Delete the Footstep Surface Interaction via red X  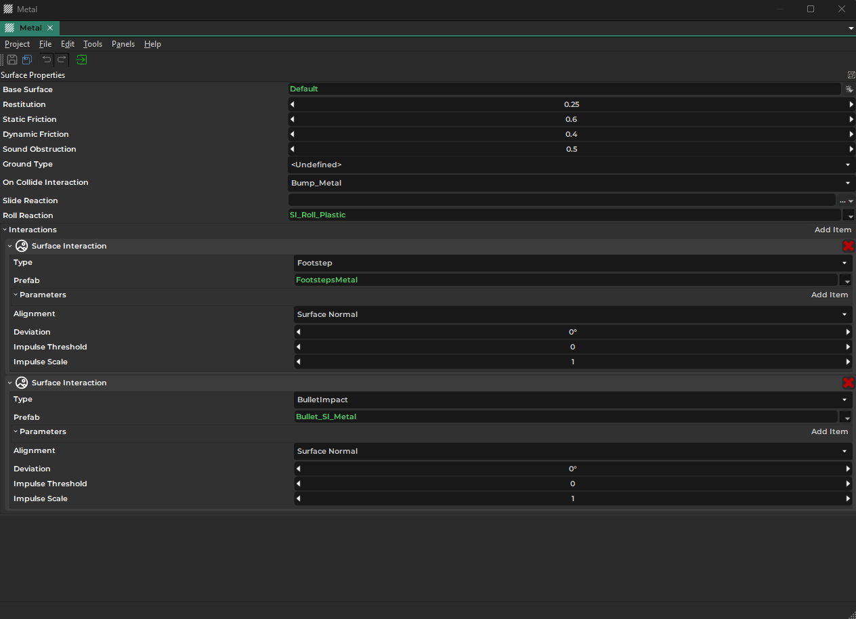pos(849,246)
